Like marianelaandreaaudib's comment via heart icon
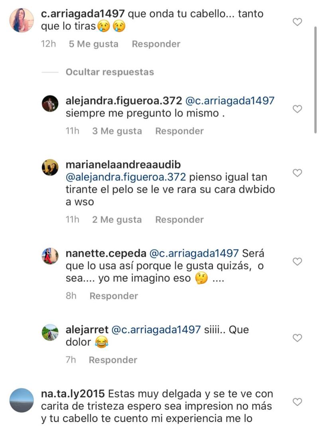The width and height of the screenshot is (319, 426). coord(297,173)
